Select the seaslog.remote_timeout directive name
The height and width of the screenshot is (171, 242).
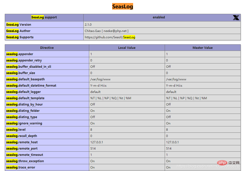tap(25, 155)
